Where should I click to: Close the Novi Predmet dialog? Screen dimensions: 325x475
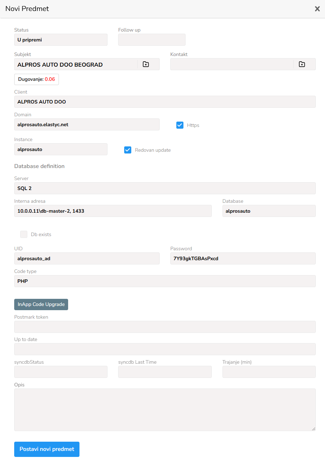click(317, 9)
